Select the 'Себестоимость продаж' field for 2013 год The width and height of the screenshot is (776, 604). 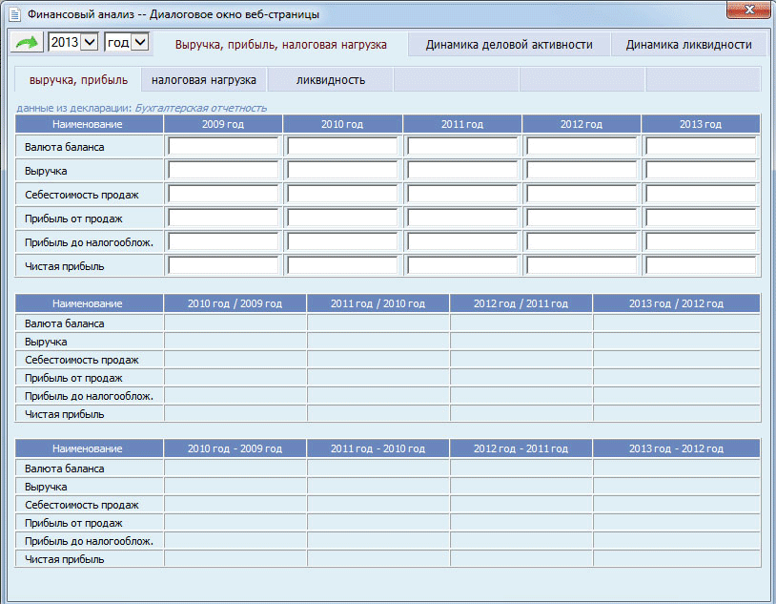[701, 195]
